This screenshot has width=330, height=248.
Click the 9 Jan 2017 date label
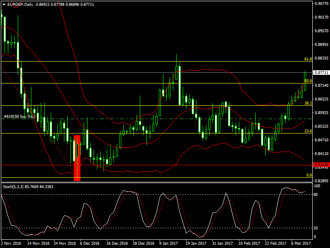coord(169,243)
